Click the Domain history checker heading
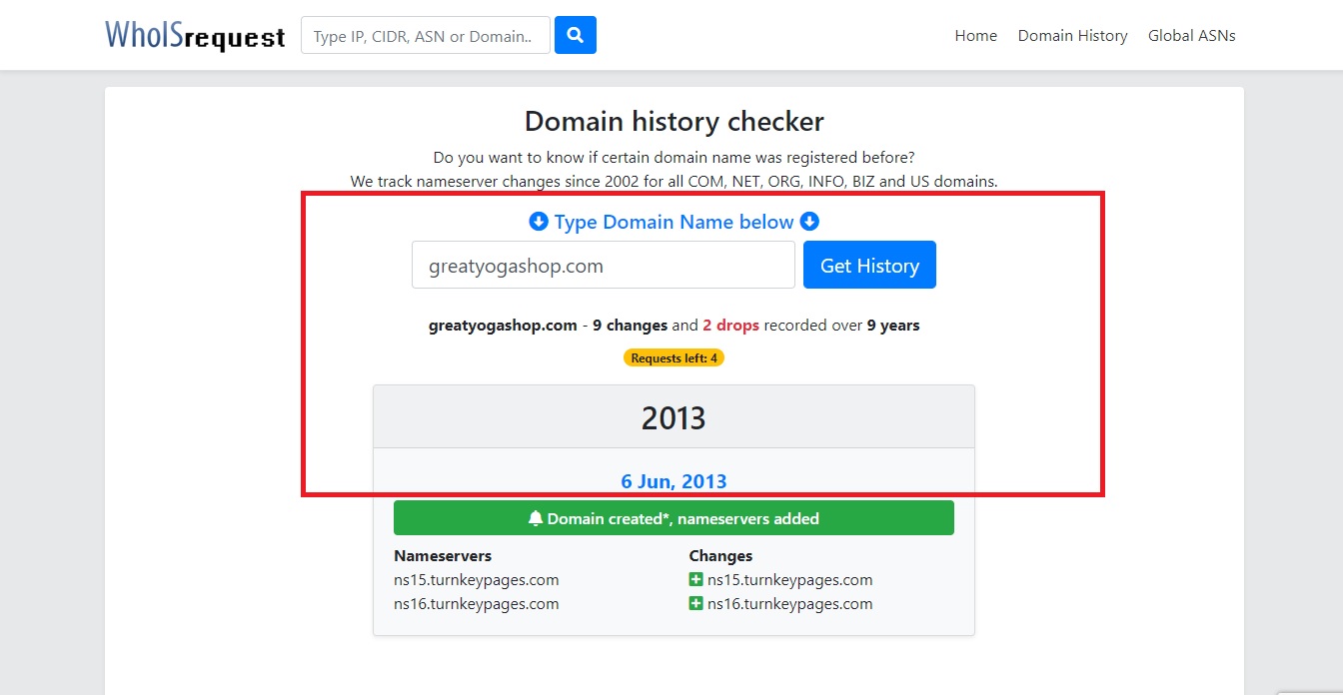 [x=673, y=122]
